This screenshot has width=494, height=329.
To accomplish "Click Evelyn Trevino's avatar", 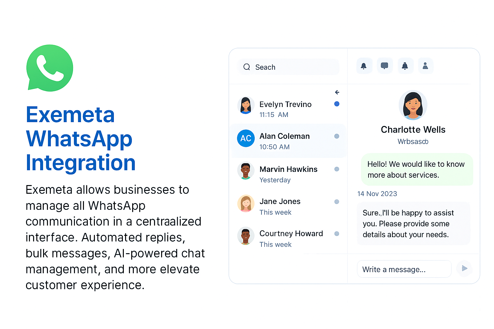I will [x=246, y=105].
